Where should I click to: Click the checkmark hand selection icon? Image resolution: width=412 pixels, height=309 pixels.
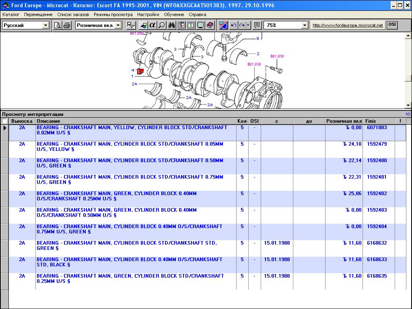click(x=131, y=25)
